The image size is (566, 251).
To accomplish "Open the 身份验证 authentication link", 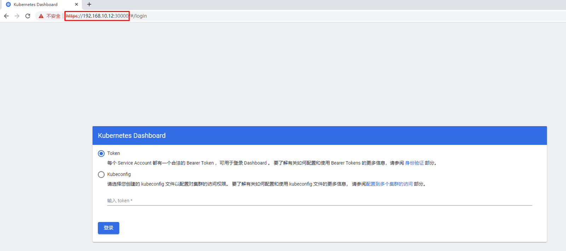I will click(414, 163).
